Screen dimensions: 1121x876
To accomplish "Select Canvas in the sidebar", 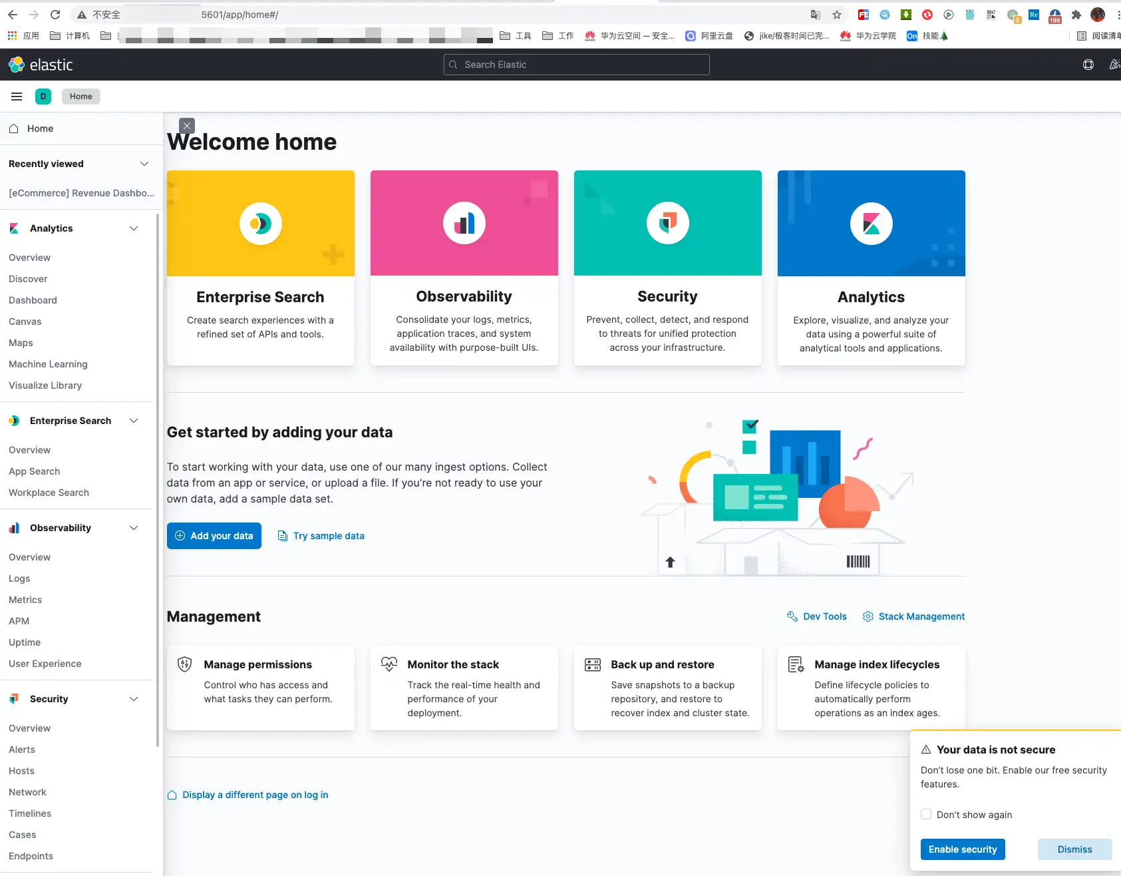I will point(25,322).
